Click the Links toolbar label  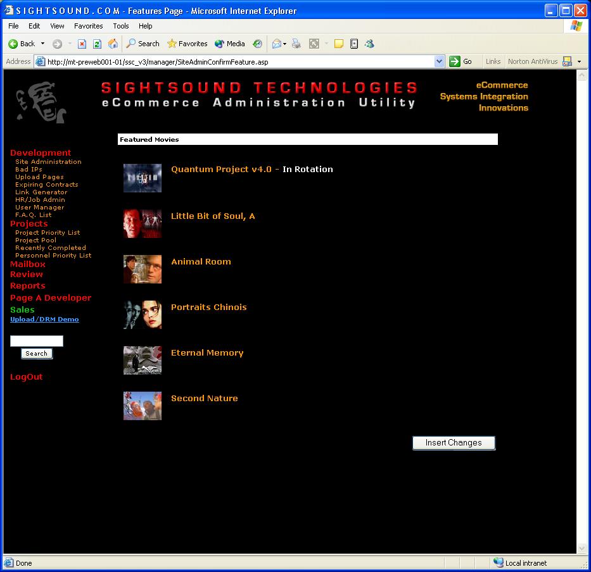coord(493,61)
